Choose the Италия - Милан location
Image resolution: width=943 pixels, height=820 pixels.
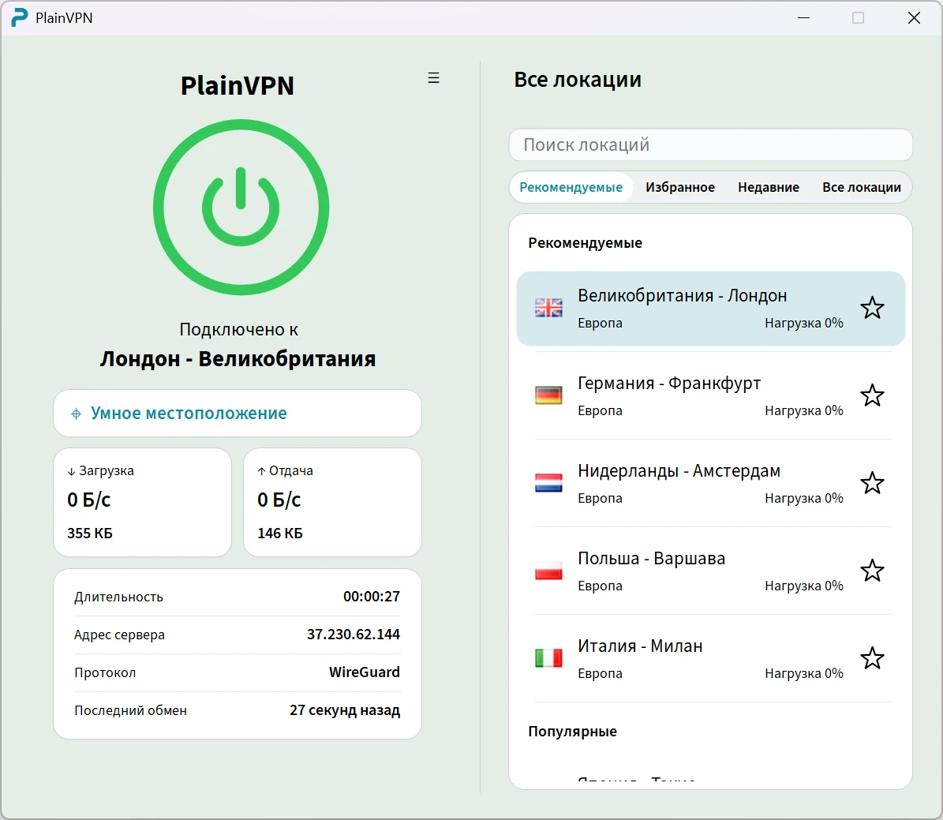tap(710, 658)
